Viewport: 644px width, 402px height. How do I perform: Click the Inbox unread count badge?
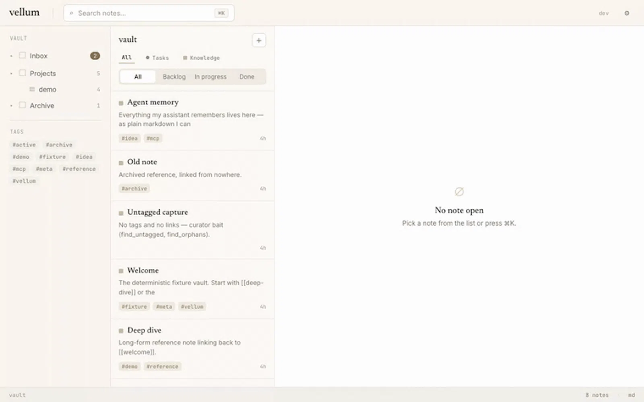tap(95, 56)
